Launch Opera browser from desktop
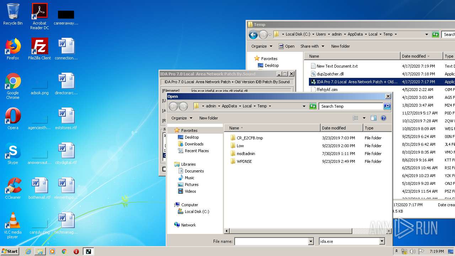The height and width of the screenshot is (256, 455). 13,119
